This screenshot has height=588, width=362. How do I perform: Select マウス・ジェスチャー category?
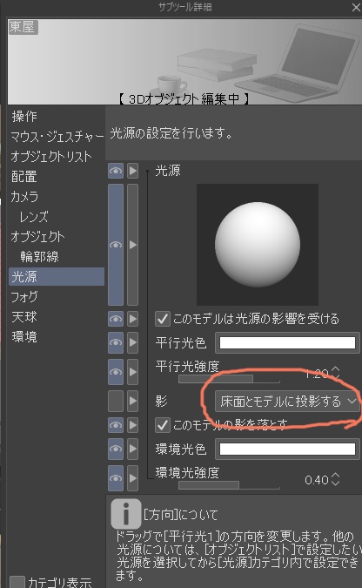(57, 137)
